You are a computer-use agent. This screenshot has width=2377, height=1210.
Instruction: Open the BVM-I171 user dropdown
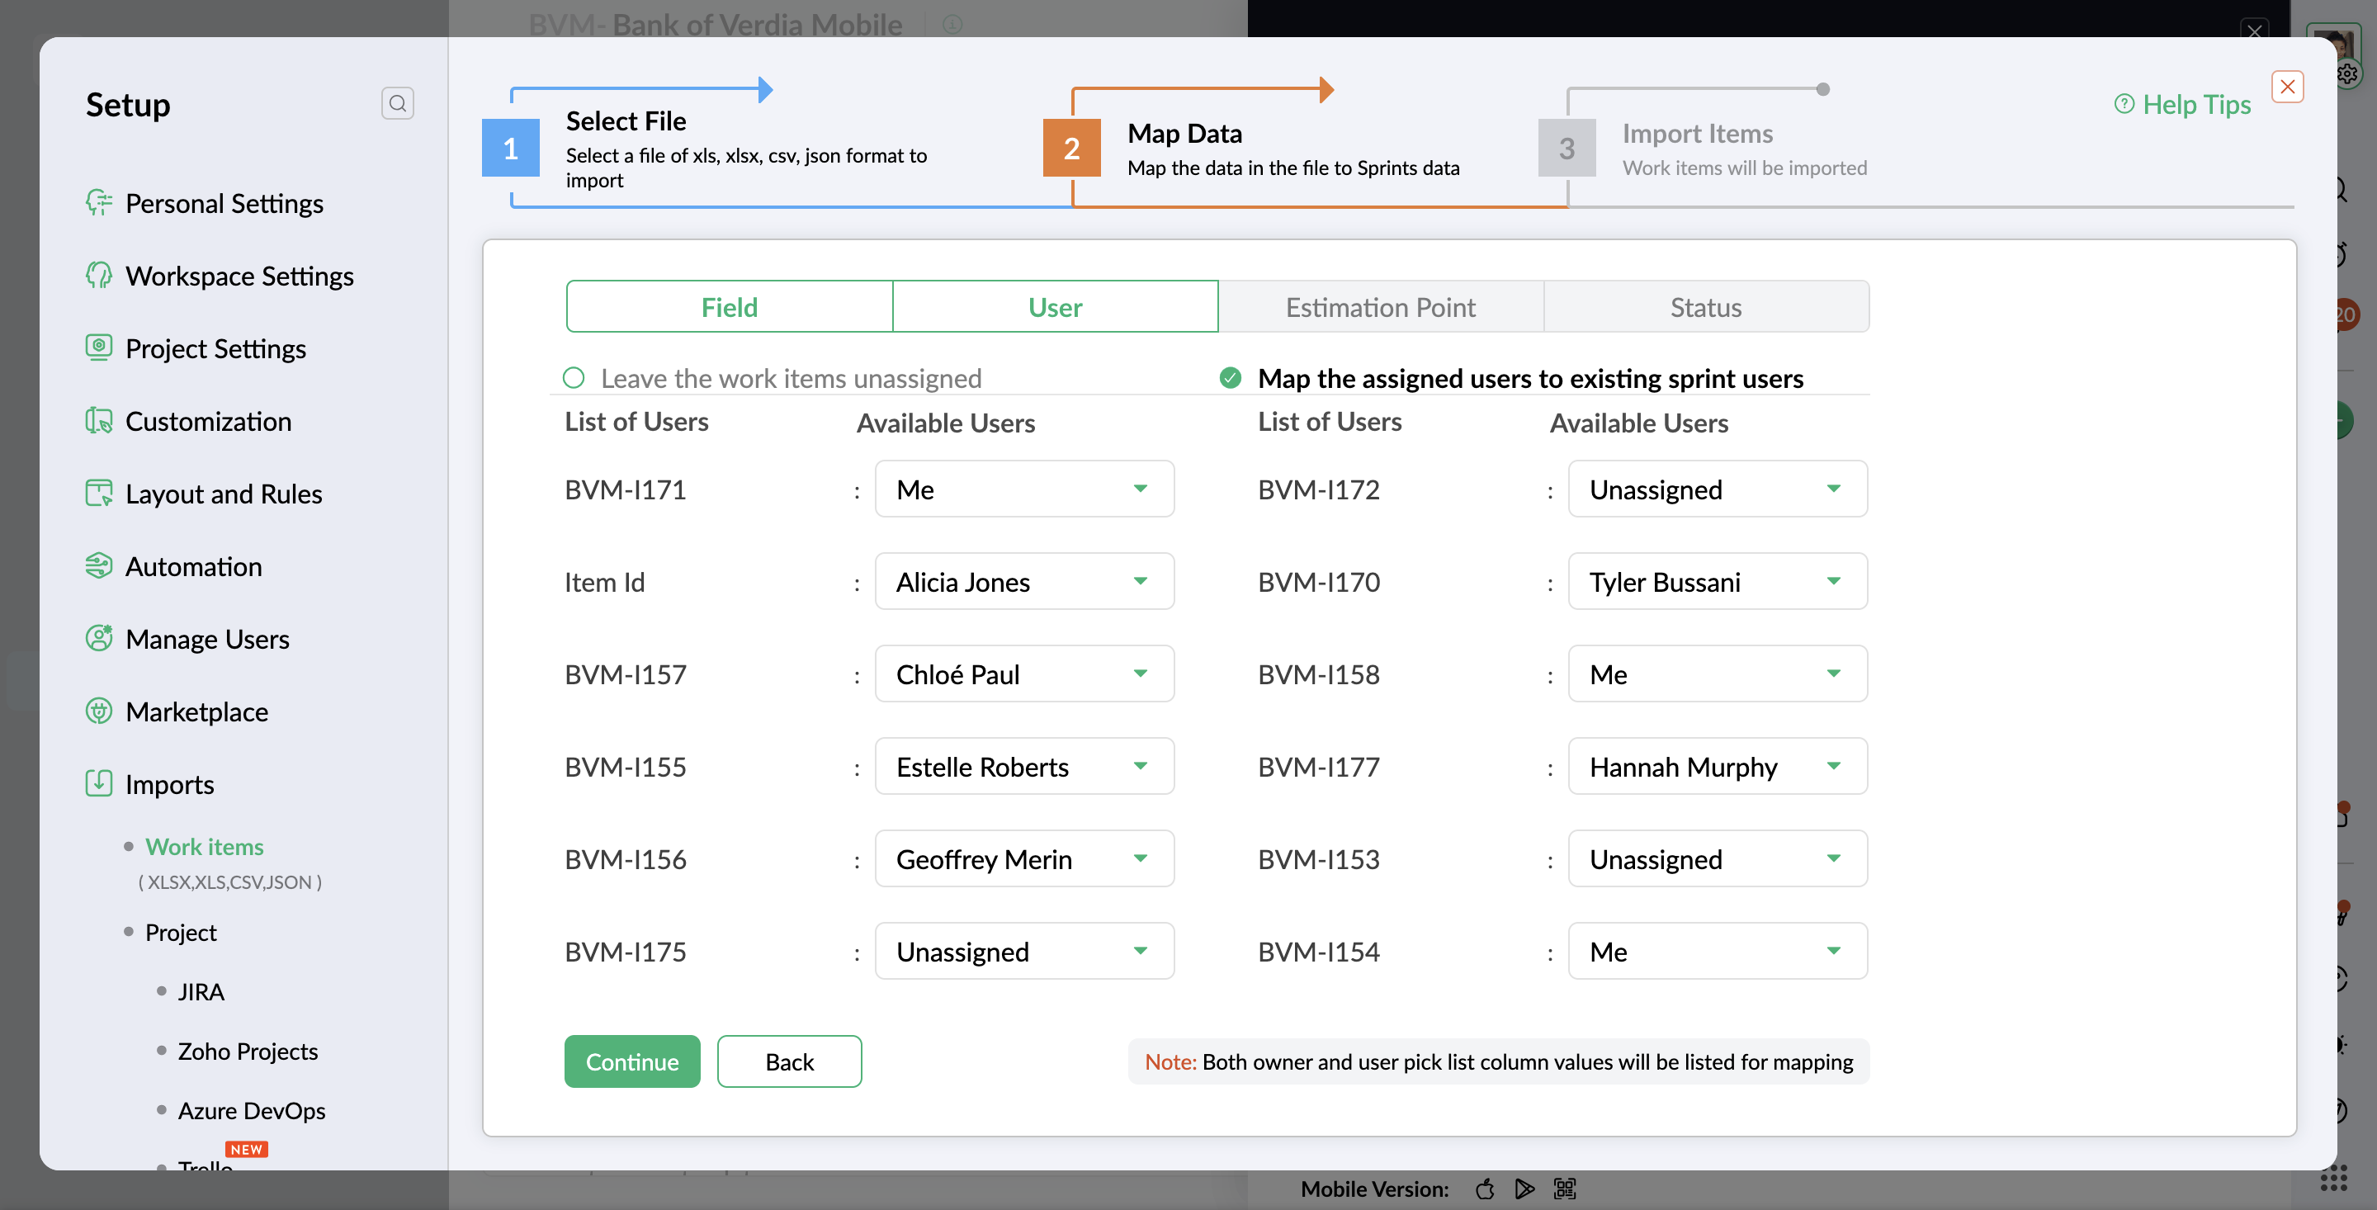pos(1023,489)
